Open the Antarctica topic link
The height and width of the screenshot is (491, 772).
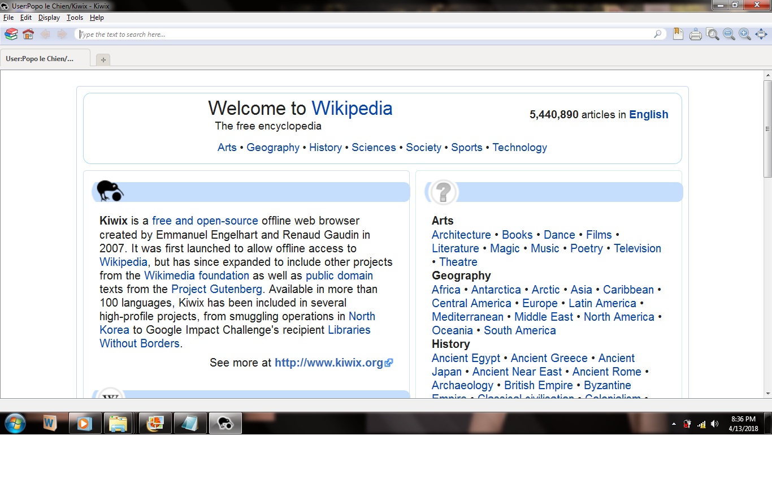pyautogui.click(x=496, y=290)
